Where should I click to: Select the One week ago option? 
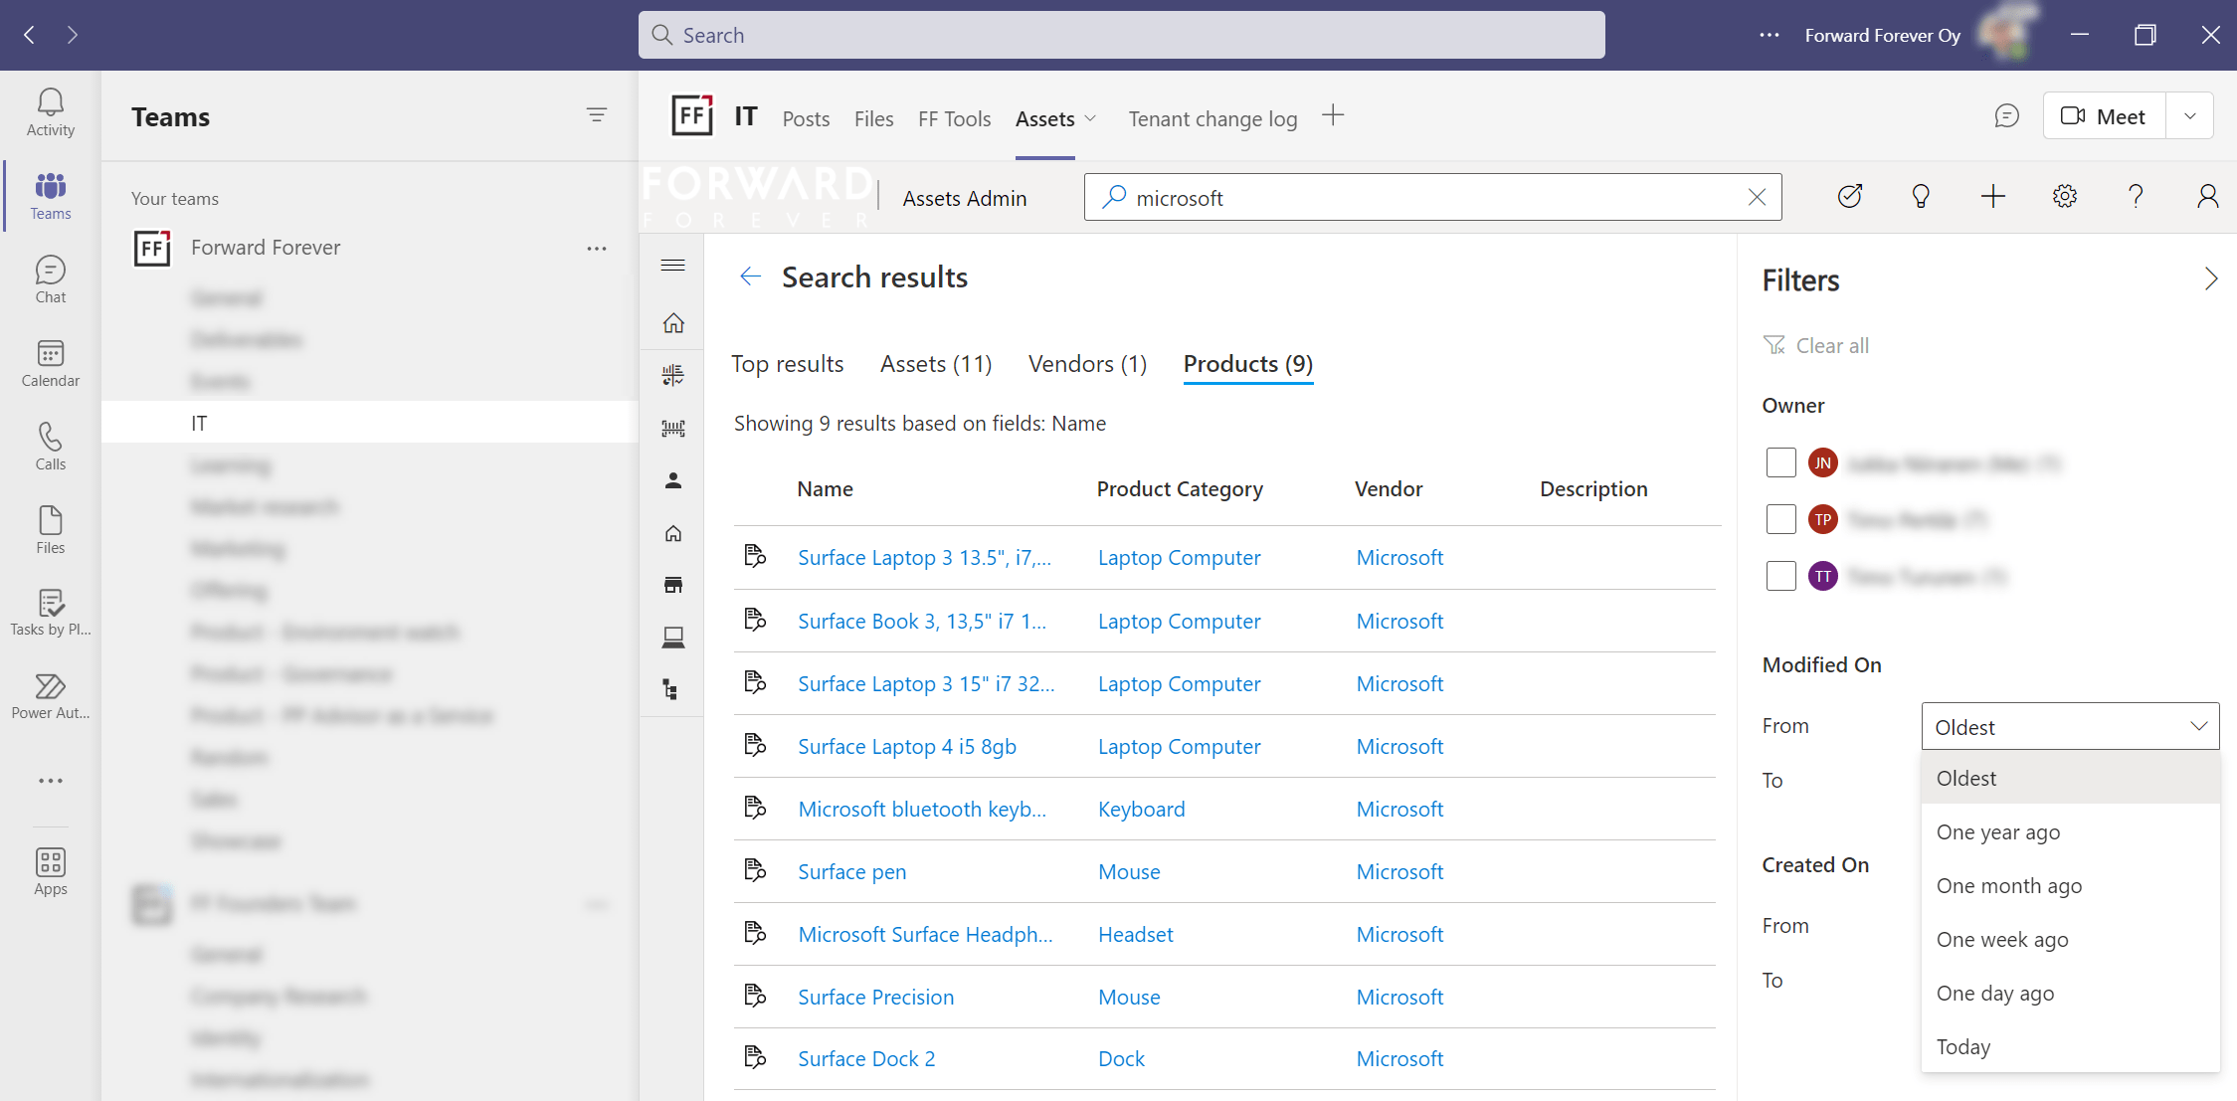(x=2001, y=940)
